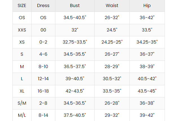
Task: Select bust measurement 37.5-40.5"
Action: coord(75,115)
